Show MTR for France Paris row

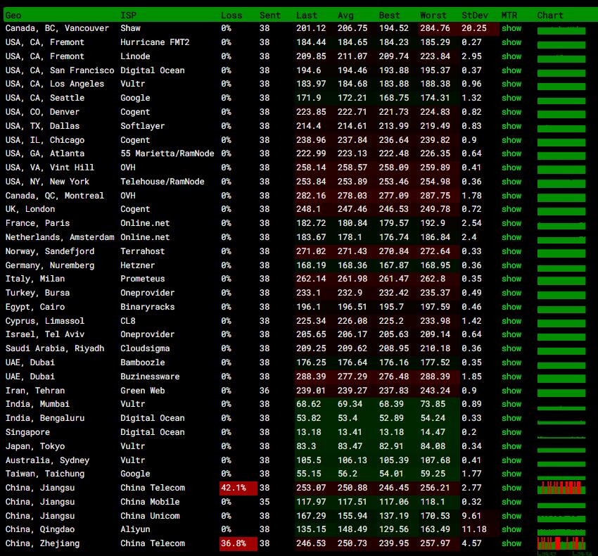511,223
